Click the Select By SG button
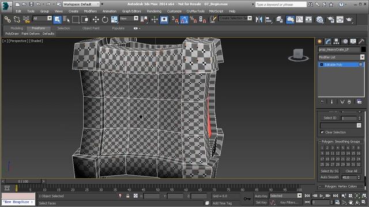Image resolution: width=369 pixels, height=207 pixels. [x=329, y=171]
